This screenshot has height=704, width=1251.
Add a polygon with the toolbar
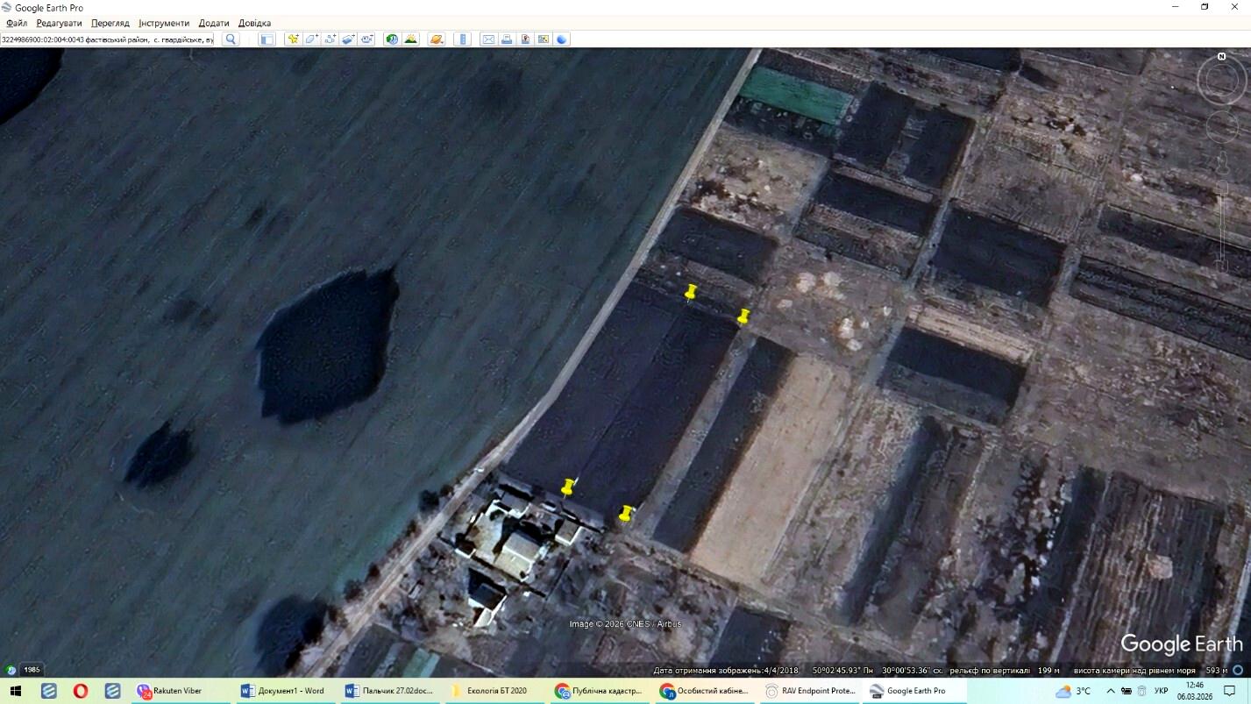[x=311, y=39]
